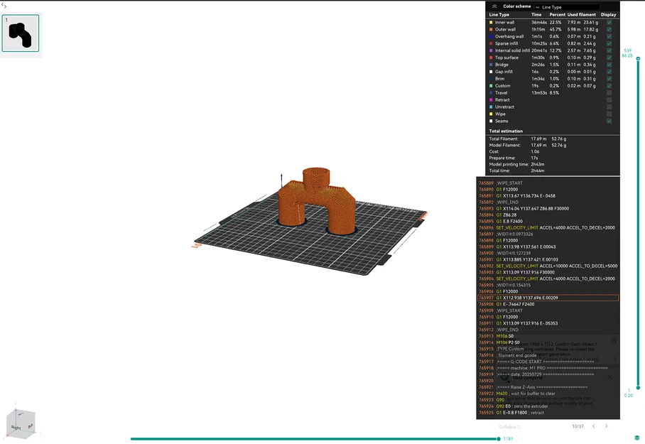Click the Unretract light blue swatch

(x=491, y=107)
